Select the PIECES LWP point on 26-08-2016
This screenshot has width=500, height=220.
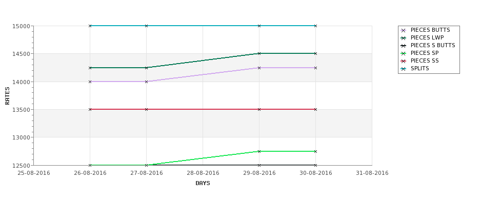[90, 68]
